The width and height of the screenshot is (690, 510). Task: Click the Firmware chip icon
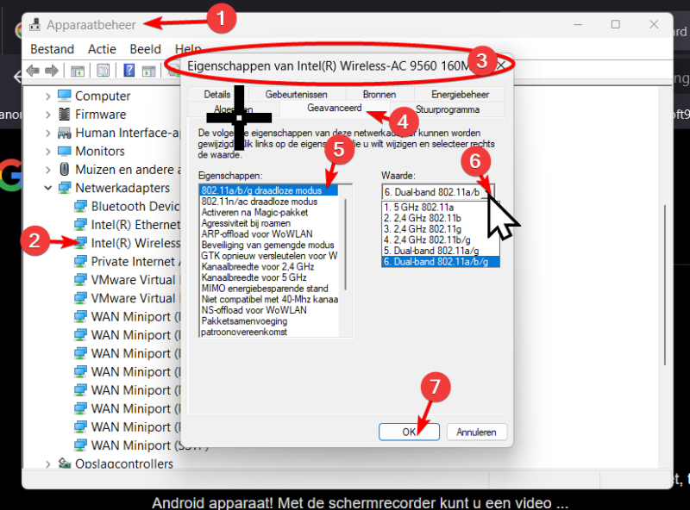click(x=65, y=115)
